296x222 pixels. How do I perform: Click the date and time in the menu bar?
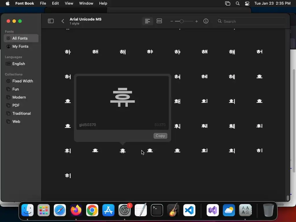click(272, 3)
